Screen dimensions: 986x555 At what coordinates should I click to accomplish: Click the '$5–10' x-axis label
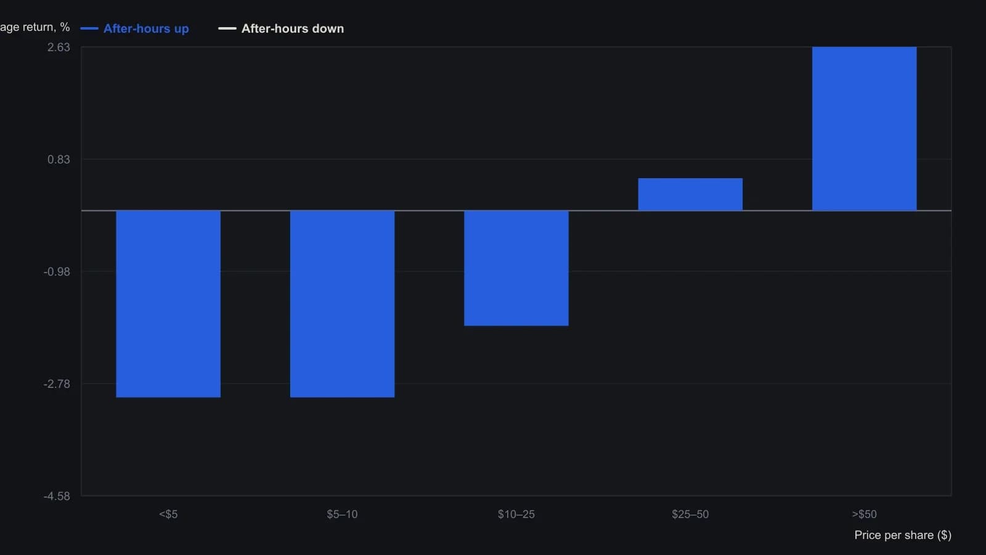tap(342, 514)
